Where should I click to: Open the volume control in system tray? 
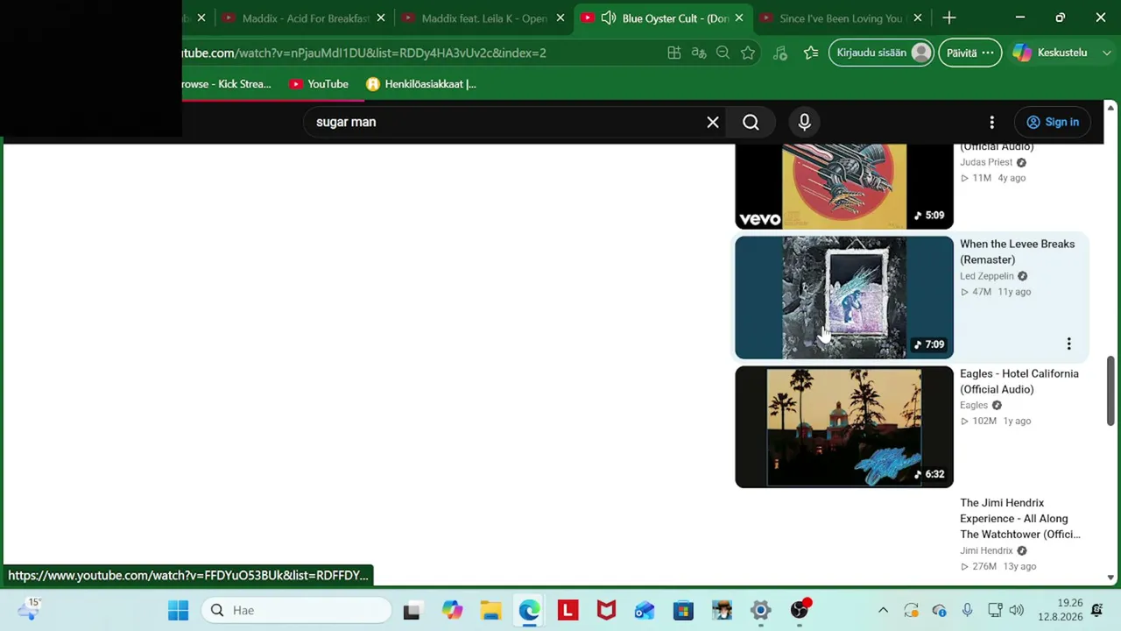[1016, 610]
